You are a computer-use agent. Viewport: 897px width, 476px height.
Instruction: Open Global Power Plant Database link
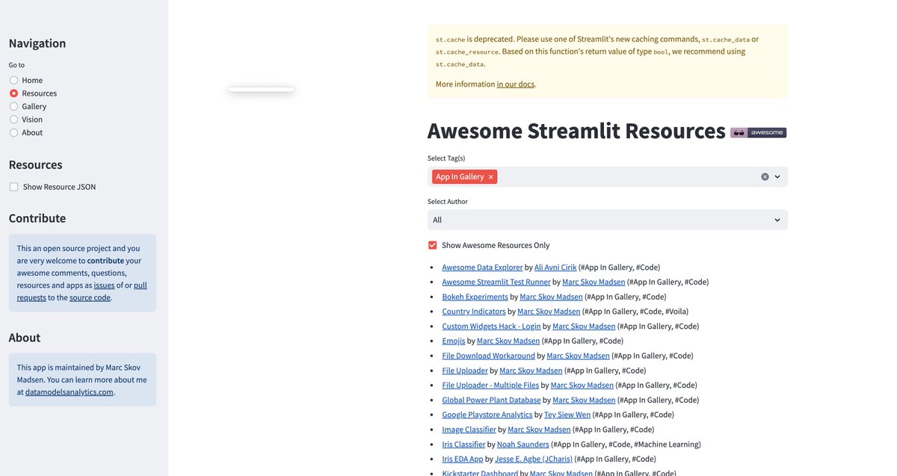[491, 400]
